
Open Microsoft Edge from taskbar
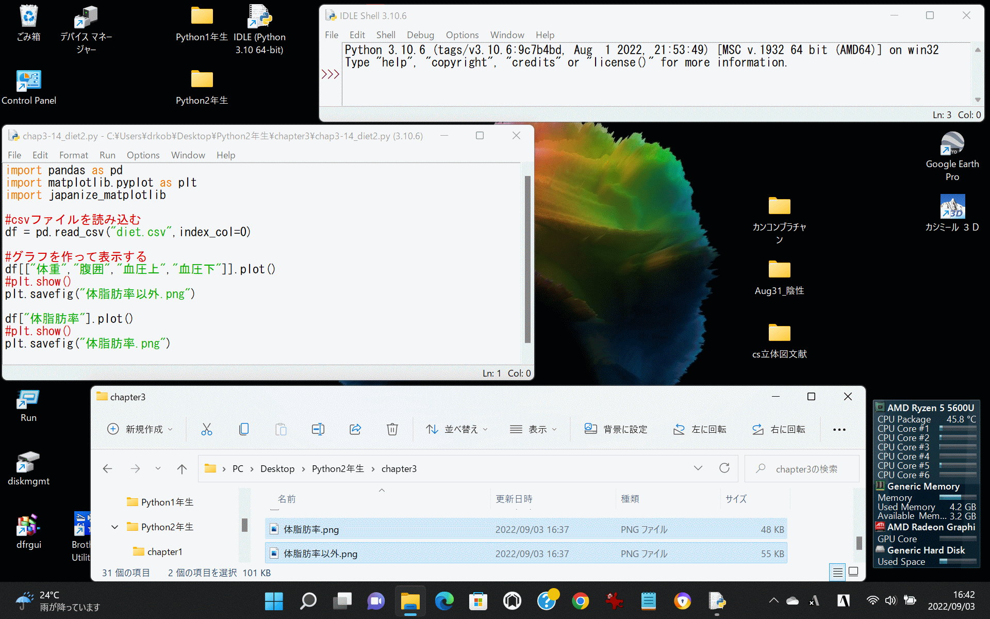coord(444,601)
